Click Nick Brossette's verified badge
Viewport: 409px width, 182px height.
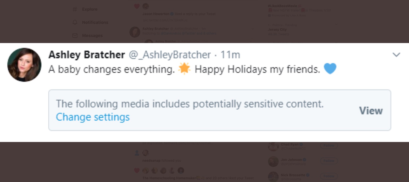click(x=308, y=175)
